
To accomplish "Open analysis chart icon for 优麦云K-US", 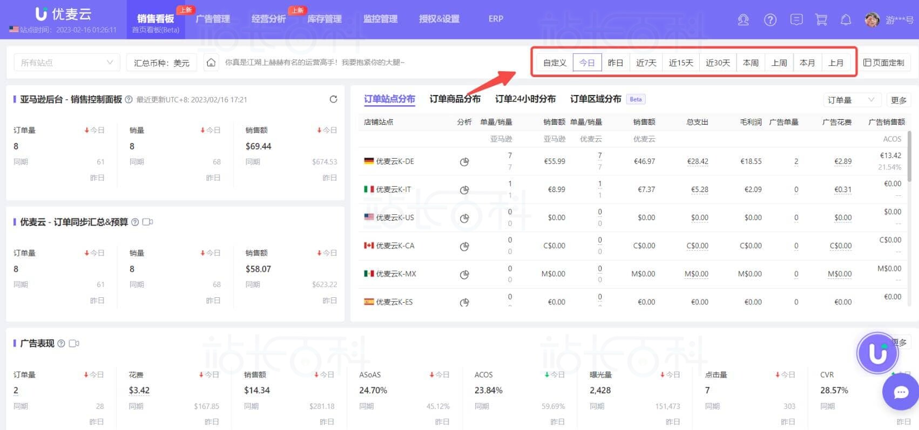I will [464, 218].
